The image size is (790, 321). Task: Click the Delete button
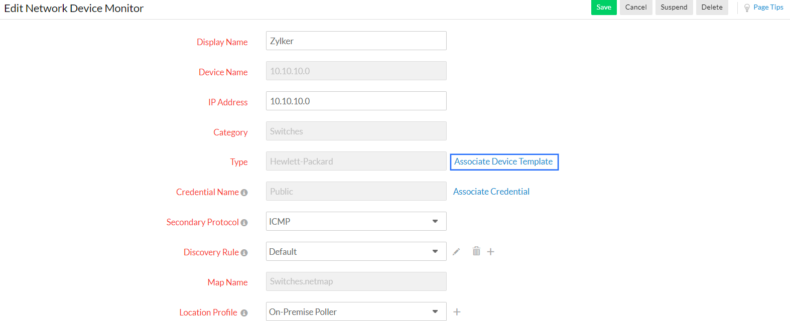coord(712,7)
